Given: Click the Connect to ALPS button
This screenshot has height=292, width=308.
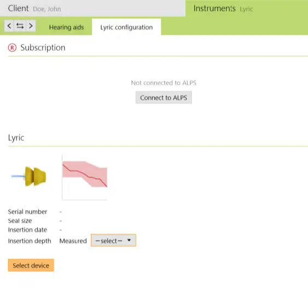Looking at the screenshot, I should pos(164,97).
